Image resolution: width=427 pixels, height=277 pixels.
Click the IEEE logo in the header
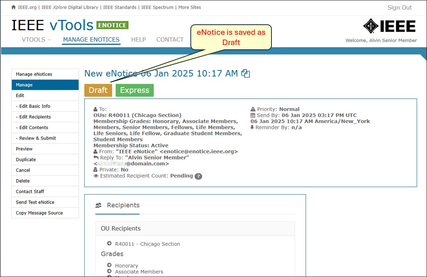click(389, 26)
